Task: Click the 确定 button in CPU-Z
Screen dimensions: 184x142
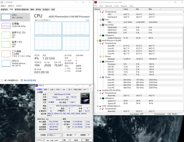Action: click(87, 140)
